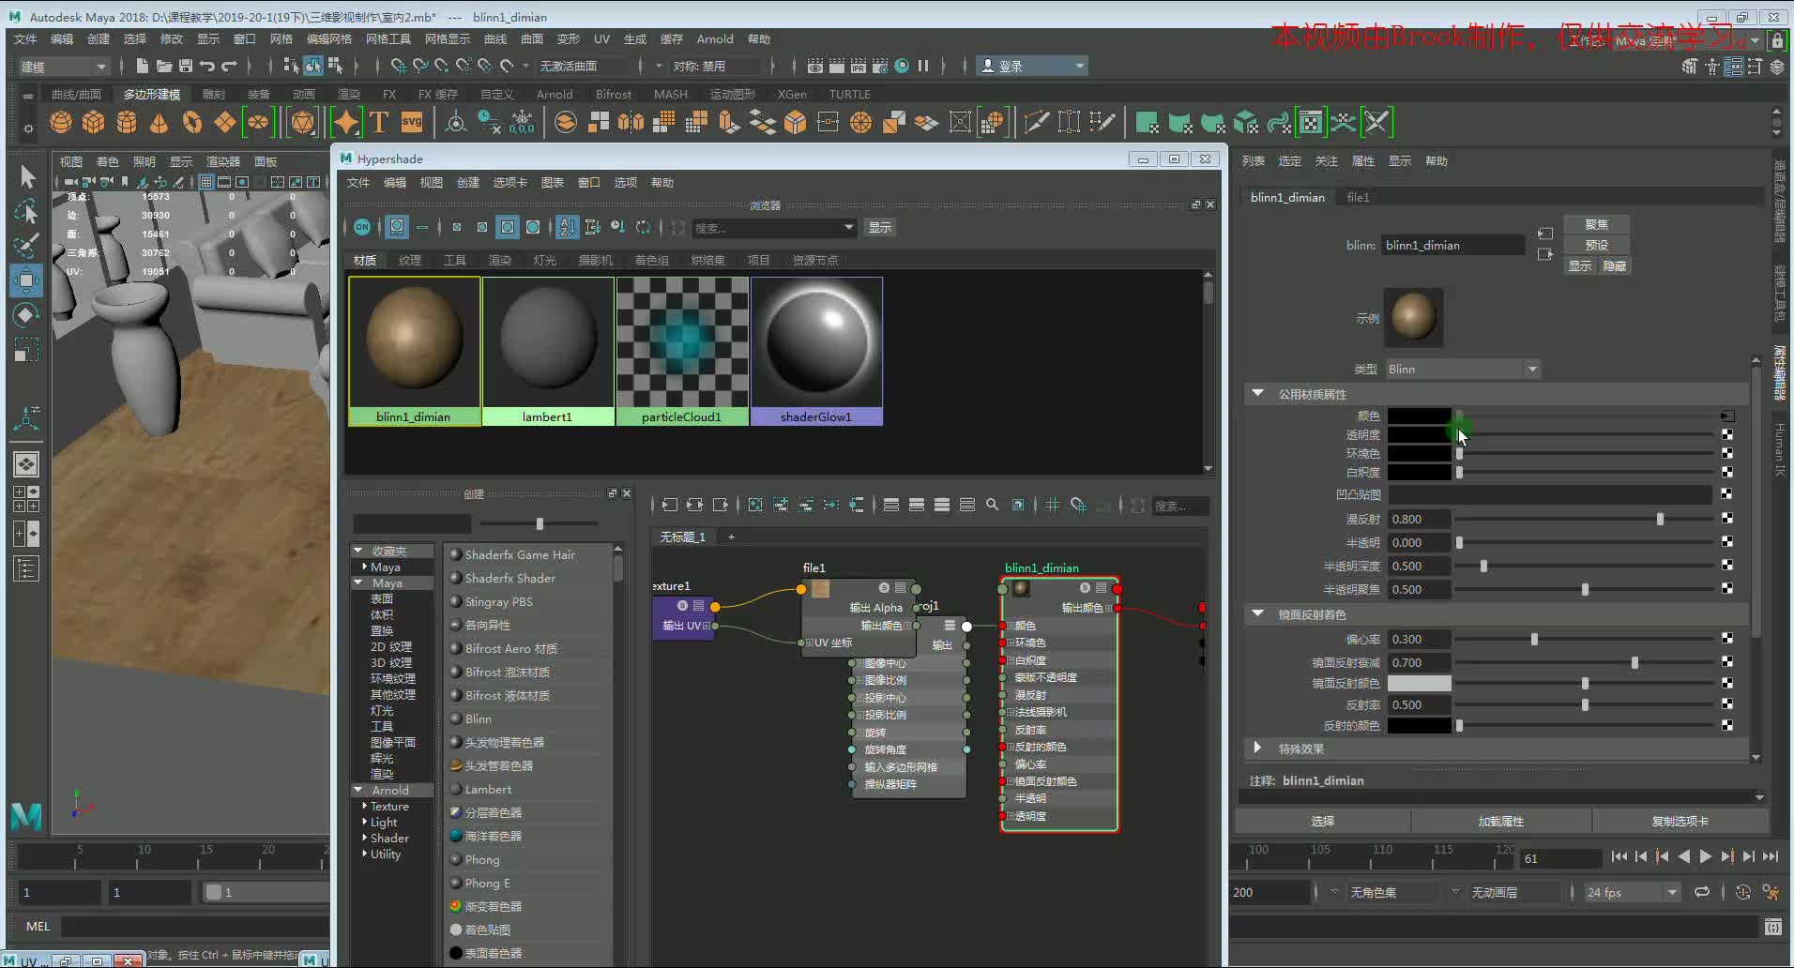Click the polygon cone shelf icon
1794x968 pixels.
coord(160,122)
